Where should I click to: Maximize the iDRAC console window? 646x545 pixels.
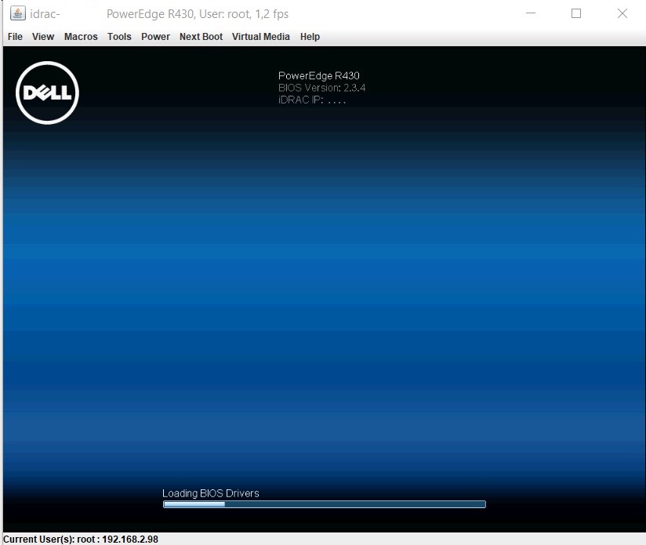576,13
